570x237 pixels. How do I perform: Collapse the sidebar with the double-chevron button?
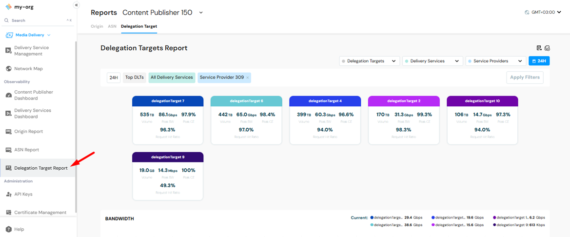(77, 5)
